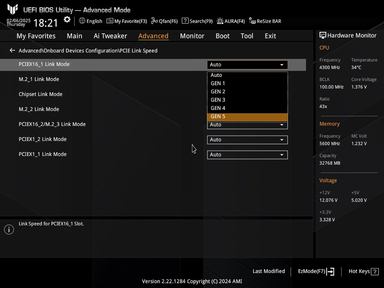Pick Auto from the open list

[247, 75]
